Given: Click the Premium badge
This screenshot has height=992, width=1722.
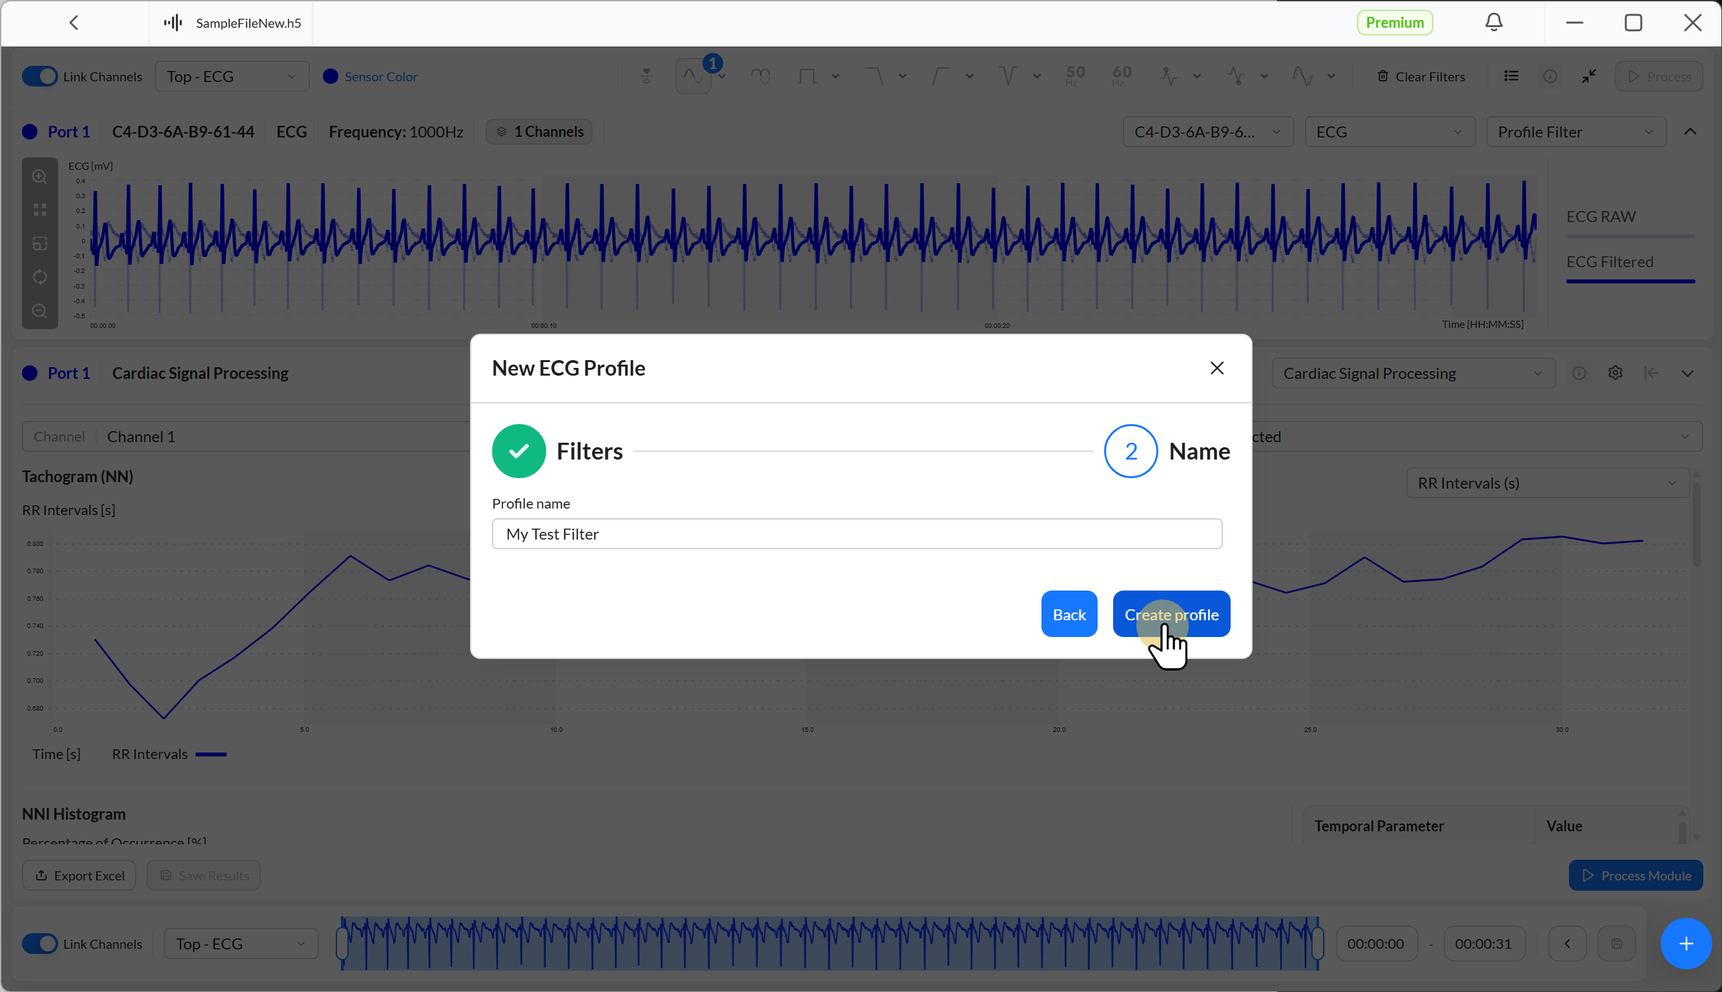Looking at the screenshot, I should click(x=1394, y=23).
